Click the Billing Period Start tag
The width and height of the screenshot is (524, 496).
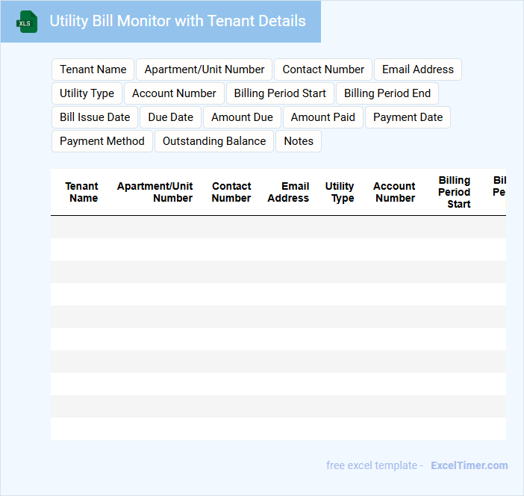(280, 93)
